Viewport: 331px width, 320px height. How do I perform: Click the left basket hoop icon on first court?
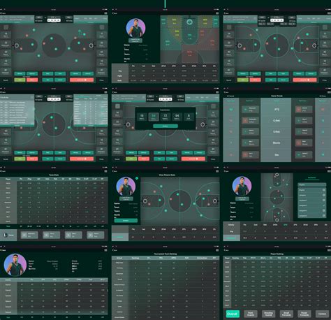pos(17,45)
